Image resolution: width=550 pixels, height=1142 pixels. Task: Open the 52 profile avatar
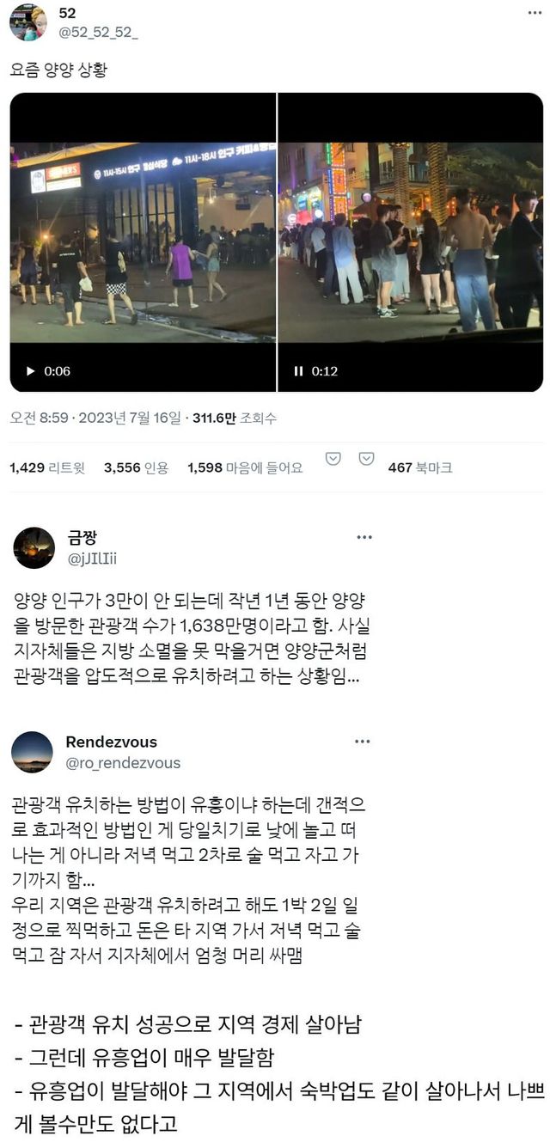(x=27, y=21)
